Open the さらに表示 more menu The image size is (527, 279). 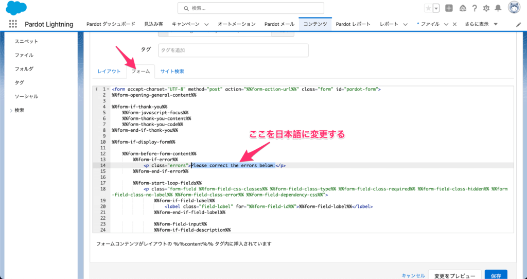coord(481,24)
